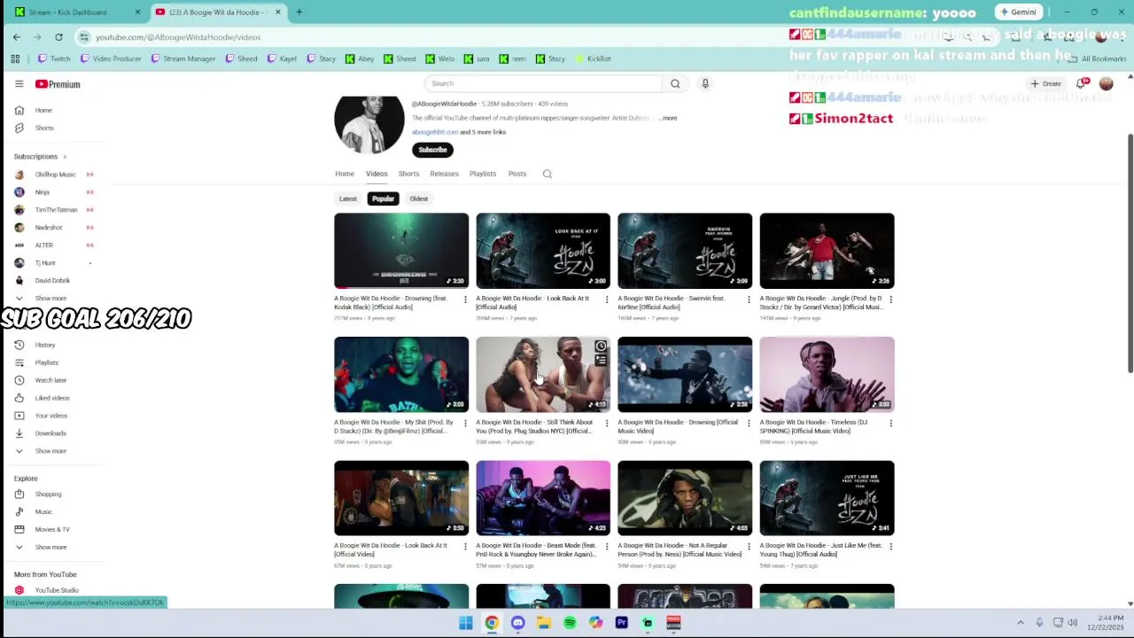Switch to the channel Playlists tab
The height and width of the screenshot is (638, 1134).
tap(483, 174)
